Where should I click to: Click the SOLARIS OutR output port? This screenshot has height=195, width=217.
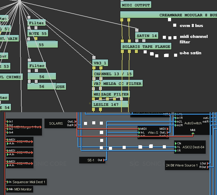[75, 125]
